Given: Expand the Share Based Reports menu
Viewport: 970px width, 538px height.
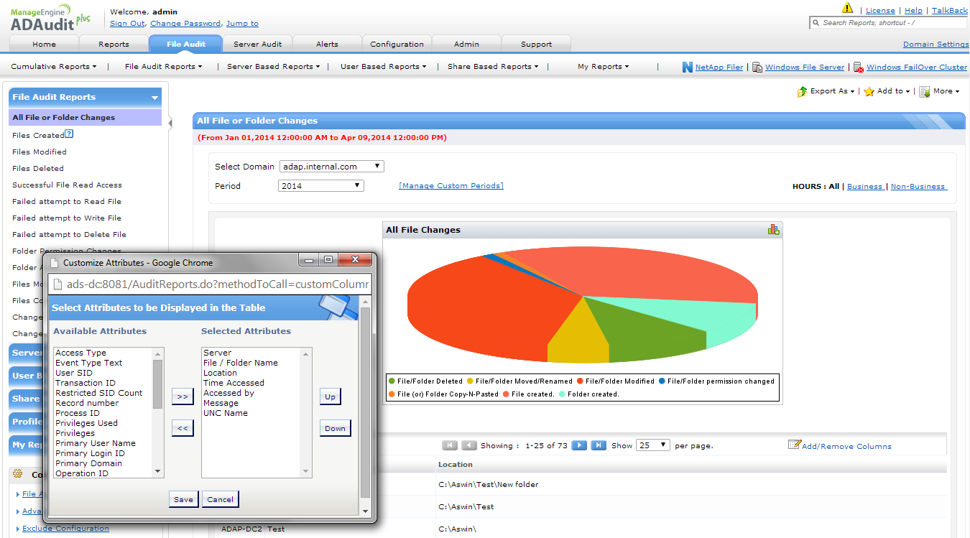Looking at the screenshot, I should pos(493,66).
